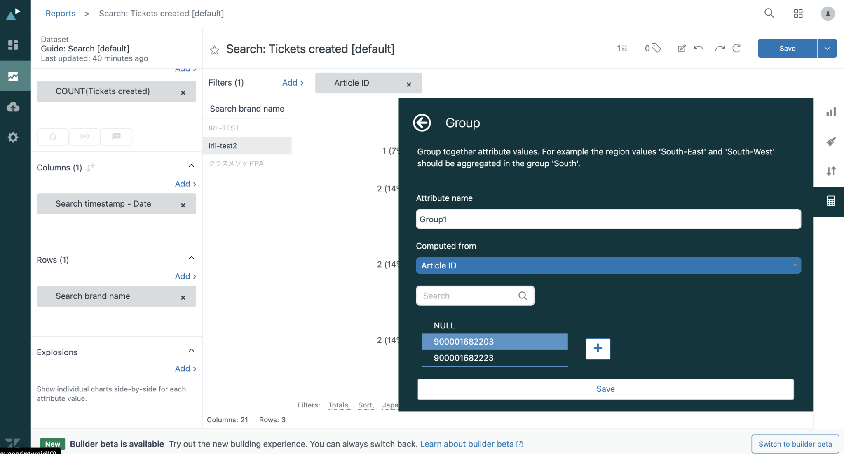The width and height of the screenshot is (844, 454).
Task: Open the products grid icon
Action: (x=798, y=14)
